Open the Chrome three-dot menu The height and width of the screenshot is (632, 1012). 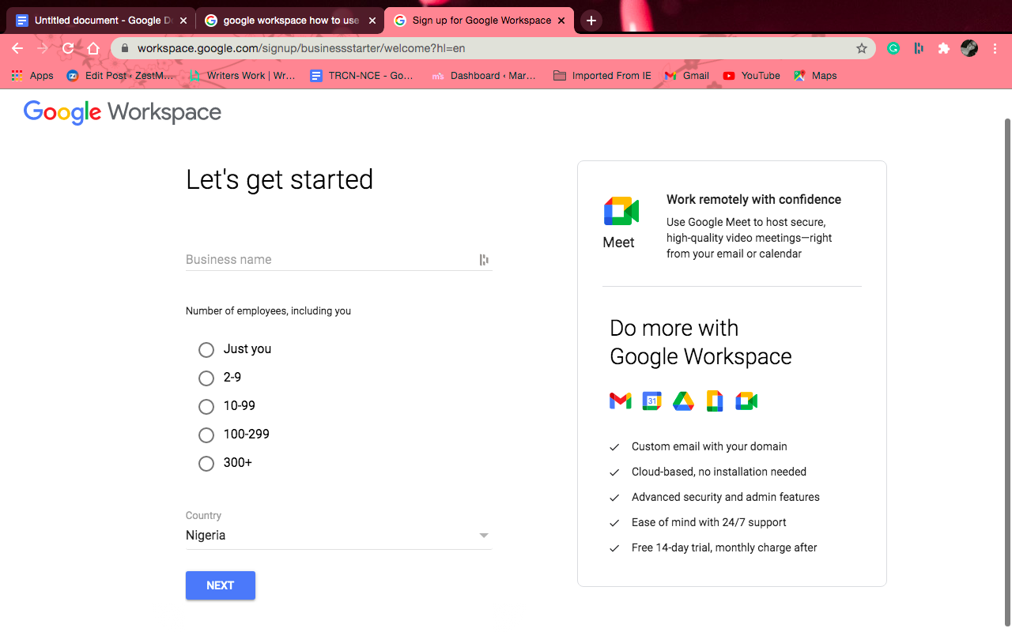tap(995, 48)
